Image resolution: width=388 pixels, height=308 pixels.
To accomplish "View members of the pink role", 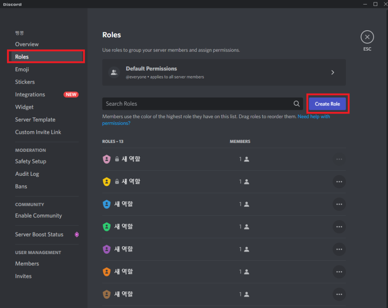I will (244, 159).
